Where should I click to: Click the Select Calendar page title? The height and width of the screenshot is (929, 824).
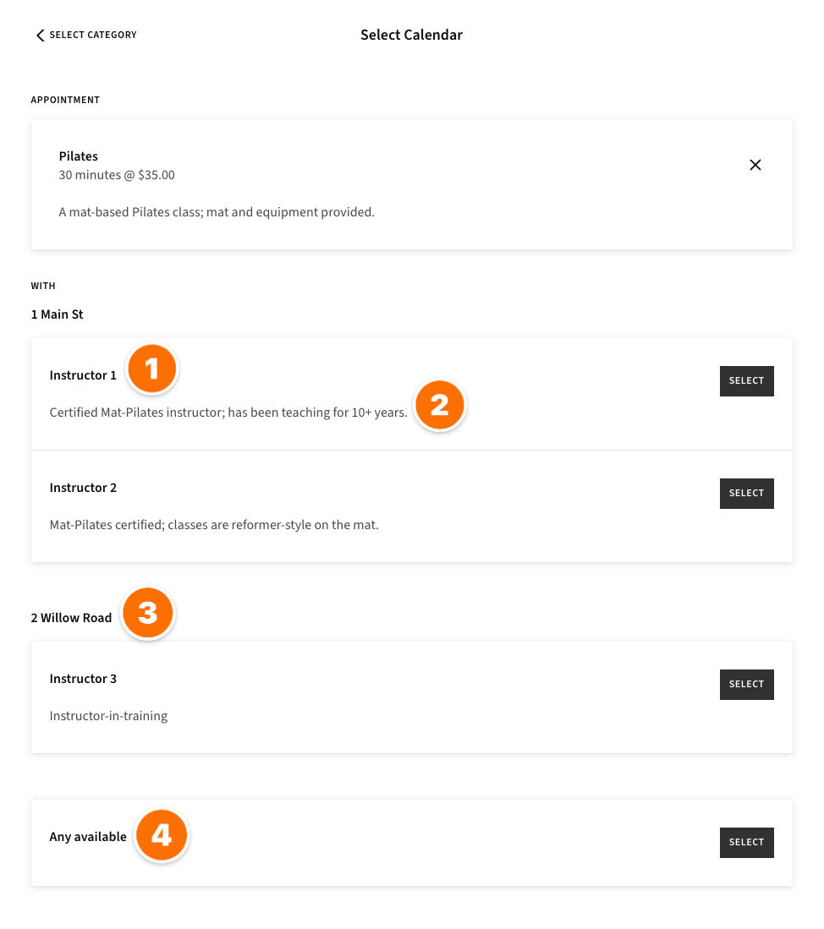tap(411, 35)
